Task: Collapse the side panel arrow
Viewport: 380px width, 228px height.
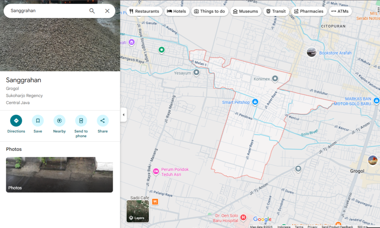Action: click(x=124, y=115)
